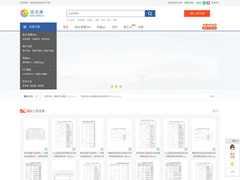This screenshot has height=180, width=240.
Task: Open the 常见问答 floating link
Action: 232,156
